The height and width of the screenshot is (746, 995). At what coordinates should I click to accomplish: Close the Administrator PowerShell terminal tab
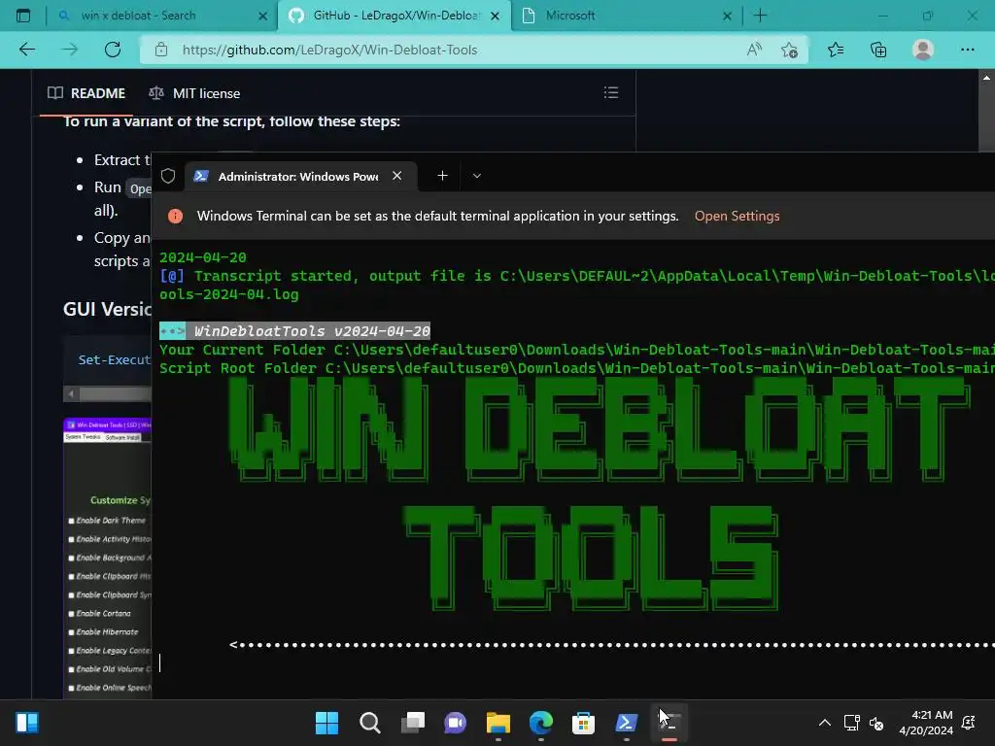click(x=397, y=176)
